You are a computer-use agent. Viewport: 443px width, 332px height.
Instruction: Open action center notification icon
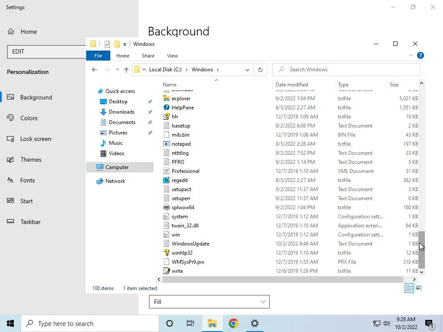430,324
